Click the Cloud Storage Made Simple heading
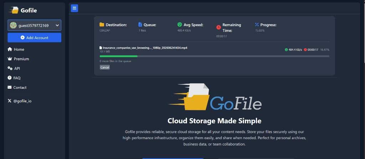Image resolution: width=365 pixels, height=159 pixels. tap(214, 121)
